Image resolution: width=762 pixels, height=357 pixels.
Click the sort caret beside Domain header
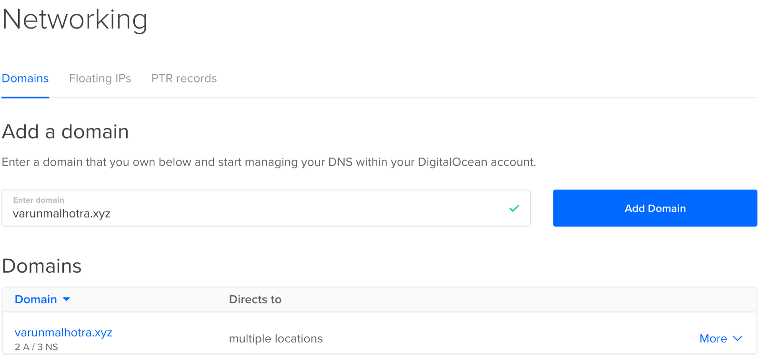[67, 299]
